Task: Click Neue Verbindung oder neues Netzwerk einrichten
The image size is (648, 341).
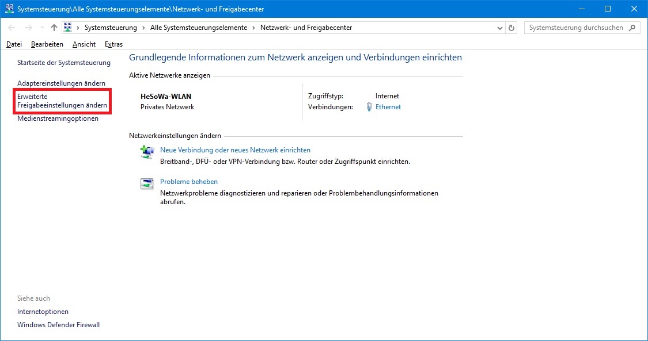Action: coord(235,150)
